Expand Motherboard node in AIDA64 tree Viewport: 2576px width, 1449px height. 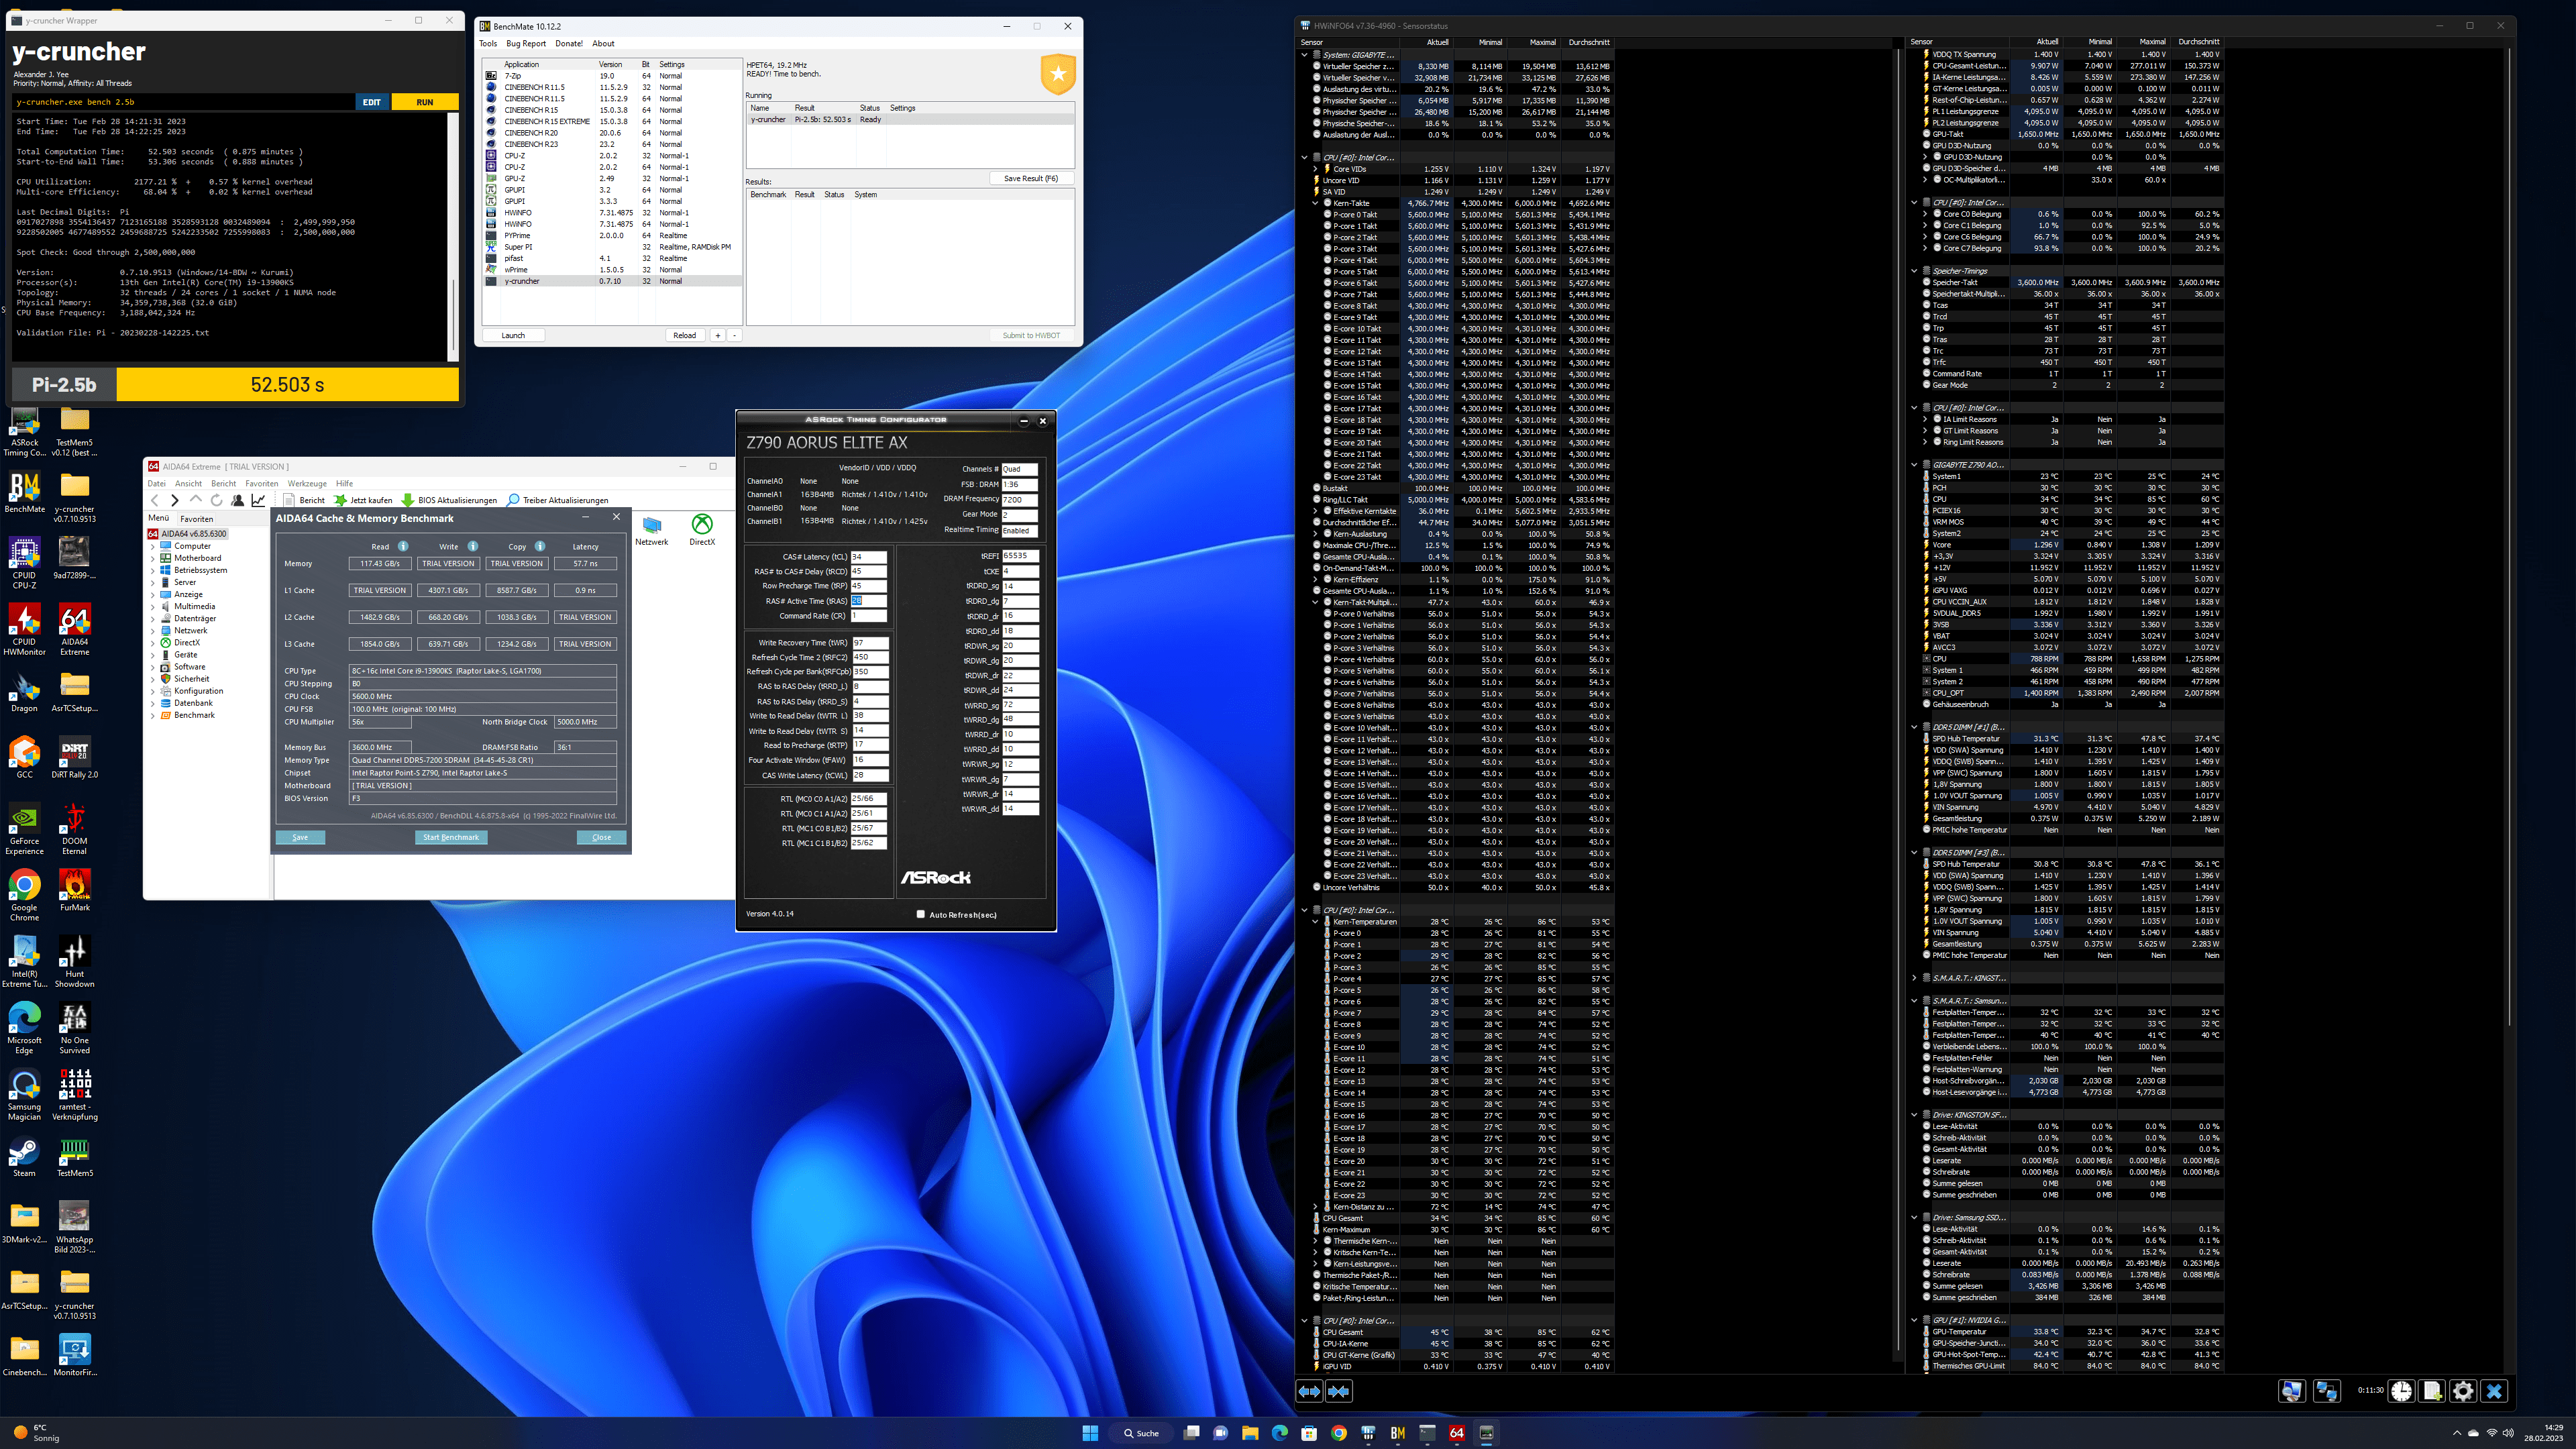click(153, 558)
